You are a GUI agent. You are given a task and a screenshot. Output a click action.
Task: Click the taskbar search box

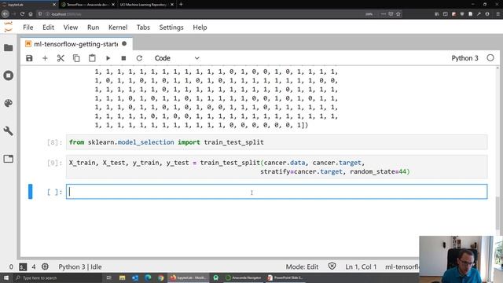pos(57,277)
